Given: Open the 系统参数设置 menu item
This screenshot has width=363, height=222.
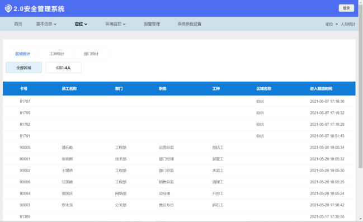Looking at the screenshot, I should click(x=190, y=24).
